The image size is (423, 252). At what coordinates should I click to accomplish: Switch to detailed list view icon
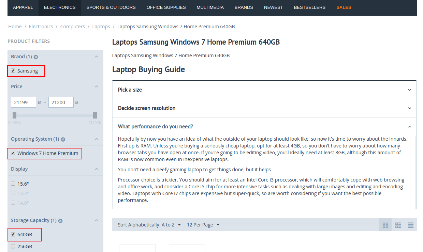click(x=398, y=225)
